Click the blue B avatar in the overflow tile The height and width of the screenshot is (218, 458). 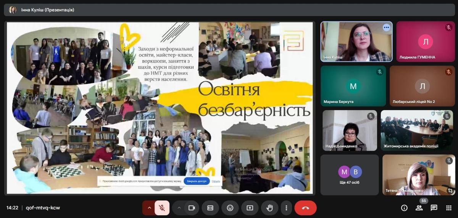point(356,172)
